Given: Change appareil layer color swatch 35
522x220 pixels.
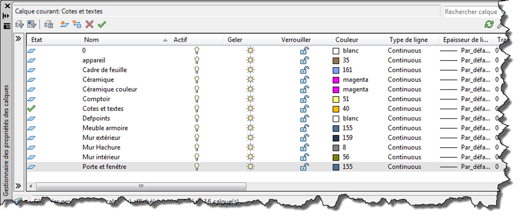Looking at the screenshot, I should point(336,61).
